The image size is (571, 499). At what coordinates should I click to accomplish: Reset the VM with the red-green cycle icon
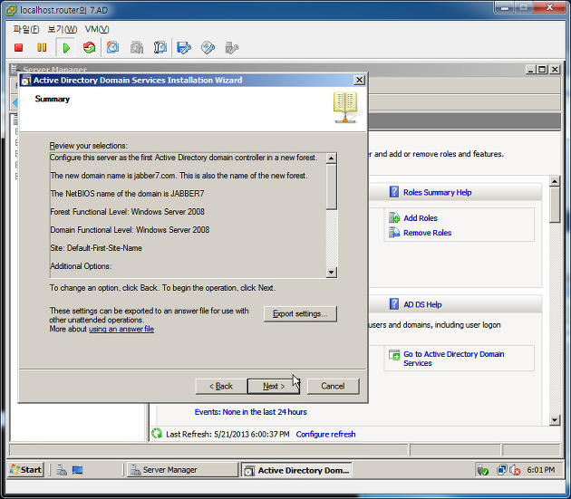point(89,48)
